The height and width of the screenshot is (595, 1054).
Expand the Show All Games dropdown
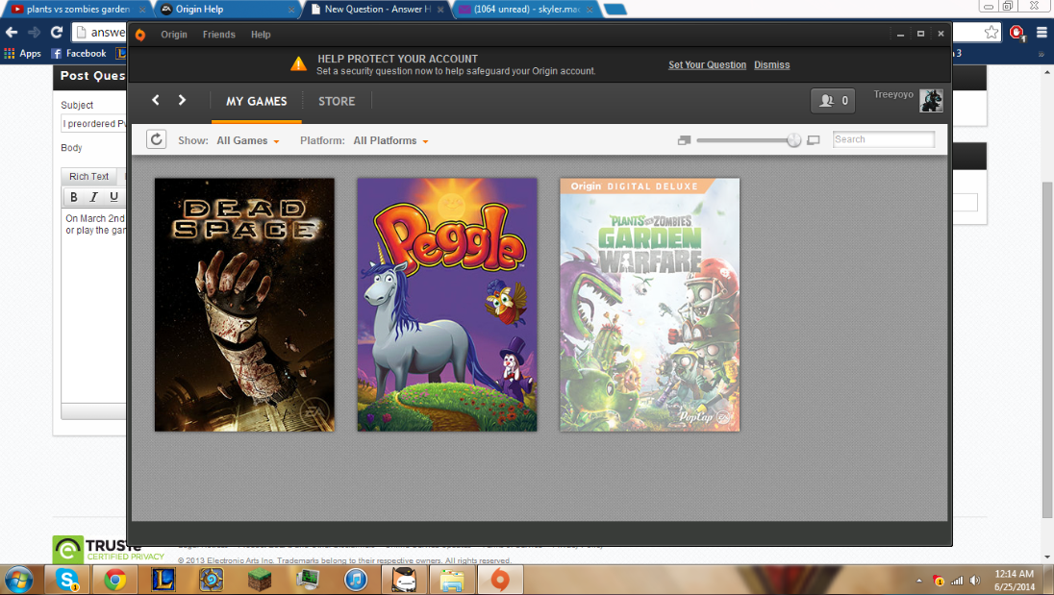point(247,140)
